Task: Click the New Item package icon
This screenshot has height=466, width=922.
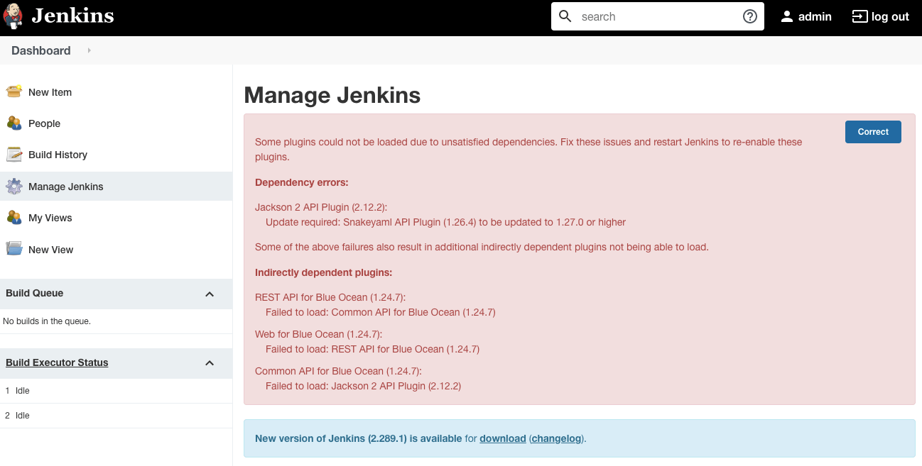Action: [14, 91]
